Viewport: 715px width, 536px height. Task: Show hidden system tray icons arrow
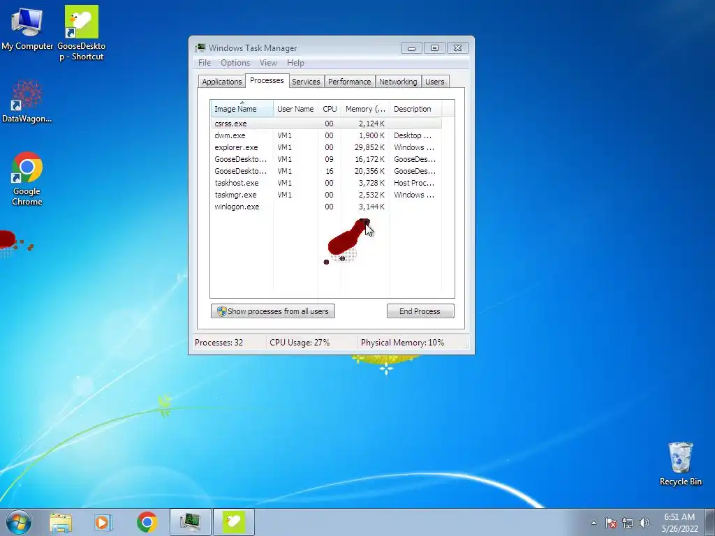pyautogui.click(x=594, y=523)
